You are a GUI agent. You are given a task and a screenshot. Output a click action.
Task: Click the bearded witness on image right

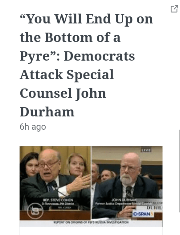pyautogui.click(x=128, y=184)
